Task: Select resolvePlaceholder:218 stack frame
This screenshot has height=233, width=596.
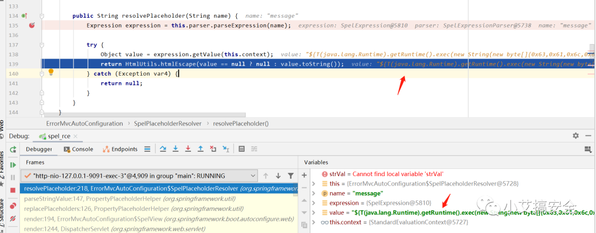Action: pos(159,188)
